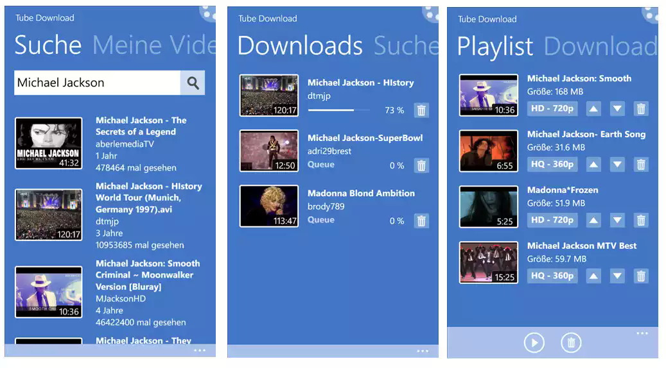Move Michael Jackson MTV Best up

593,276
